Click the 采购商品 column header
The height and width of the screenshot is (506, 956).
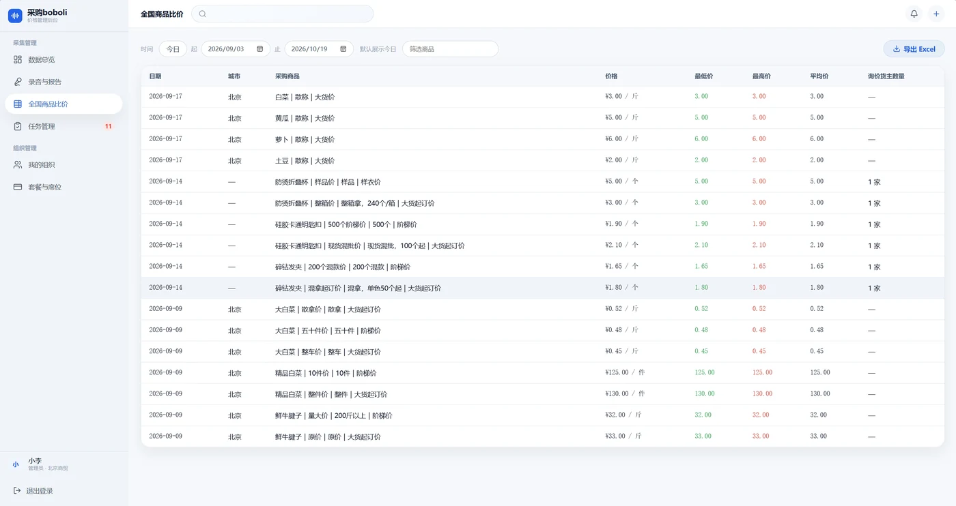[x=287, y=76]
